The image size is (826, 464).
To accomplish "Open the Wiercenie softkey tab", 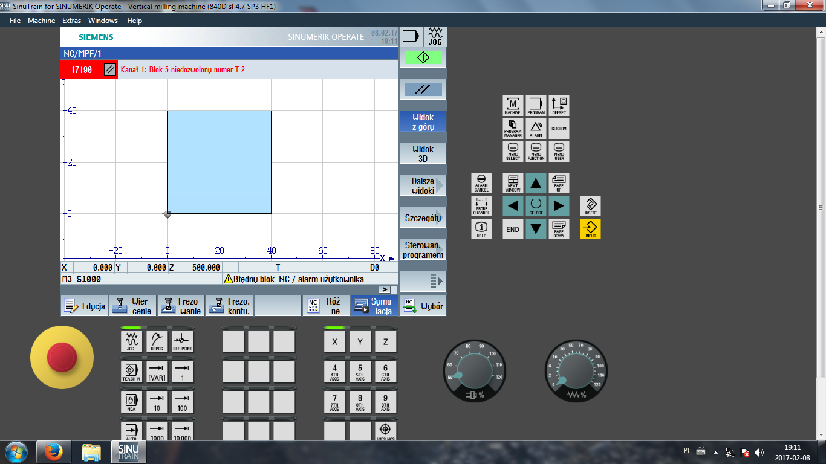I will pos(133,306).
